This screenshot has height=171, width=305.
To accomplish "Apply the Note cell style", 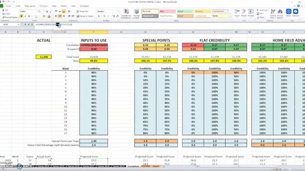I will coord(220,16).
